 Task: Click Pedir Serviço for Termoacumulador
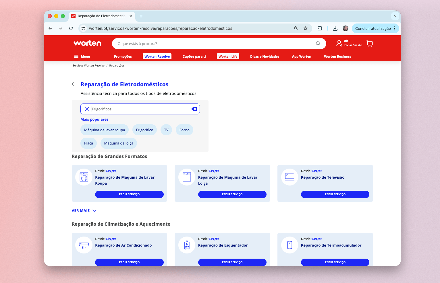(x=335, y=262)
